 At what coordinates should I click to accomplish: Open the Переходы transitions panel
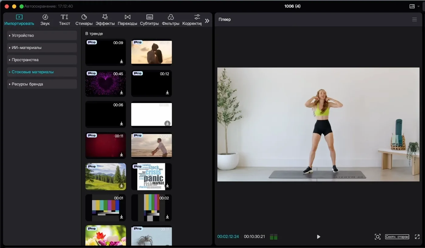pos(127,20)
